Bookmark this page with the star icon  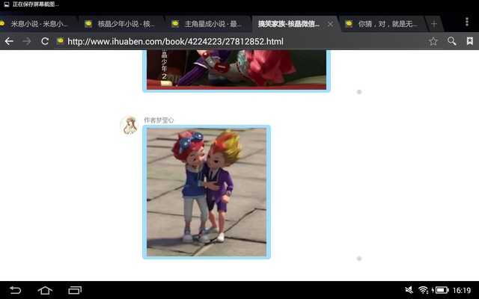[x=433, y=41]
